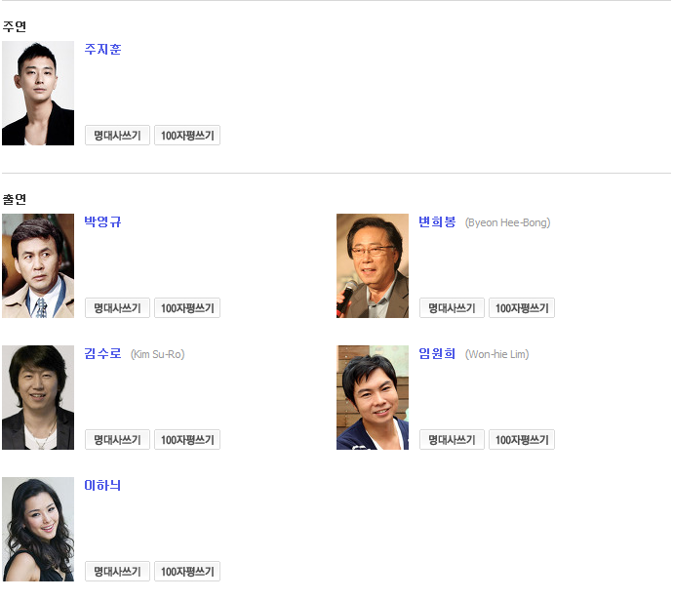The height and width of the screenshot is (600, 673).
Task: Open 임원희 profile photo
Action: tap(373, 398)
